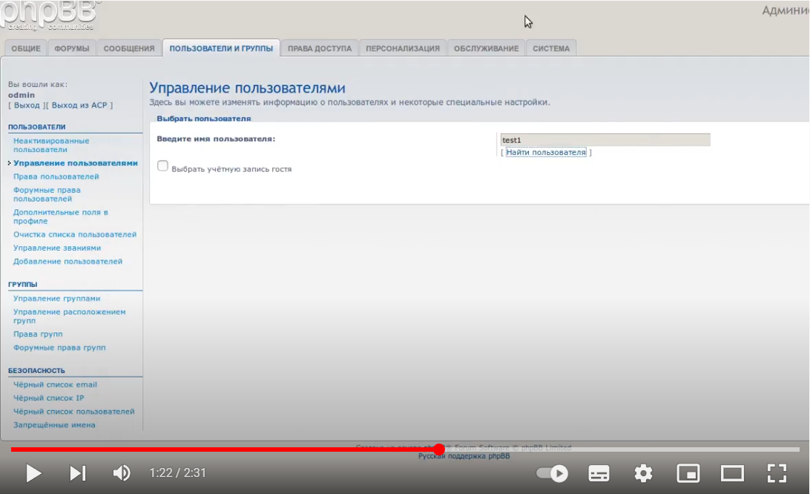Toggle the autoplay switch
This screenshot has width=810, height=494.
pos(552,472)
